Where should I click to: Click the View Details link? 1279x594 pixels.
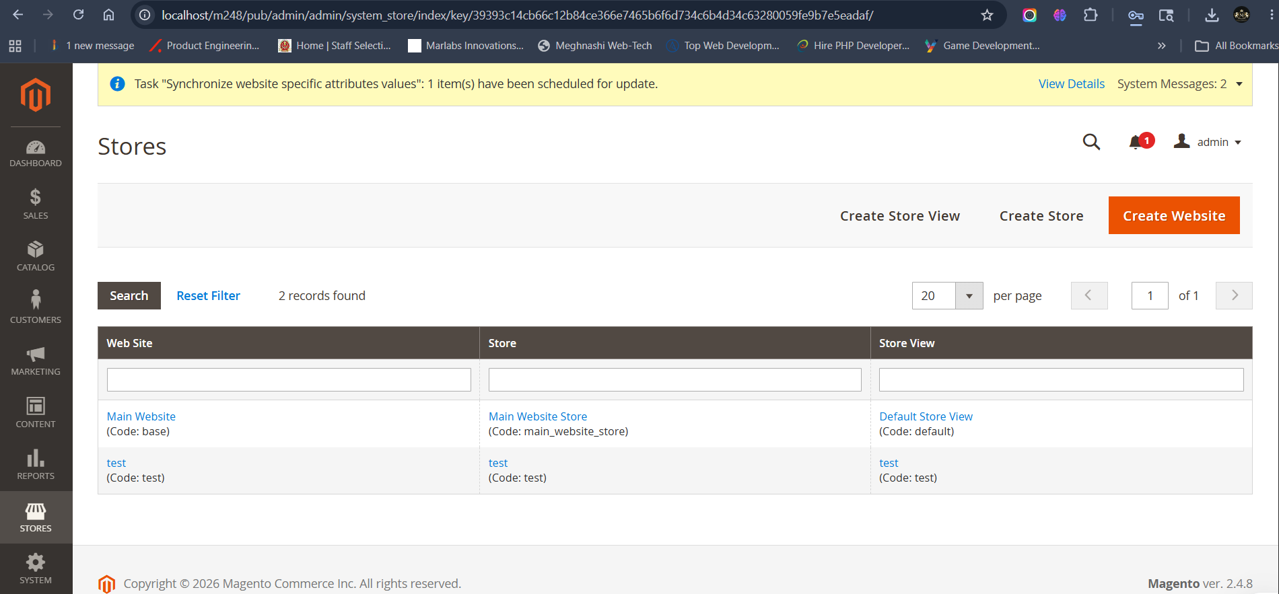[x=1071, y=83]
